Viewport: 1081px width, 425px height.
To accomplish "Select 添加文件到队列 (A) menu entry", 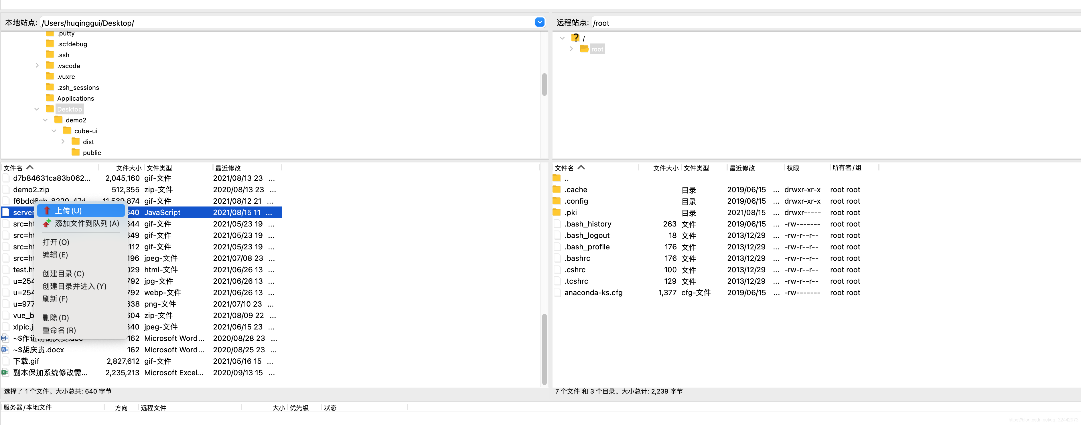I will 80,223.
